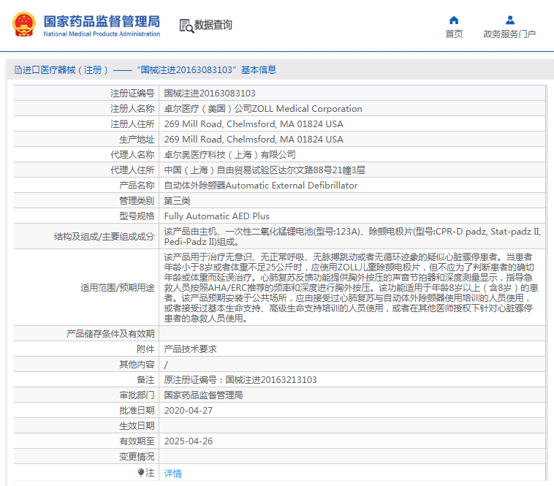
Task: Click the 型号规格 row label
Action: [x=137, y=216]
